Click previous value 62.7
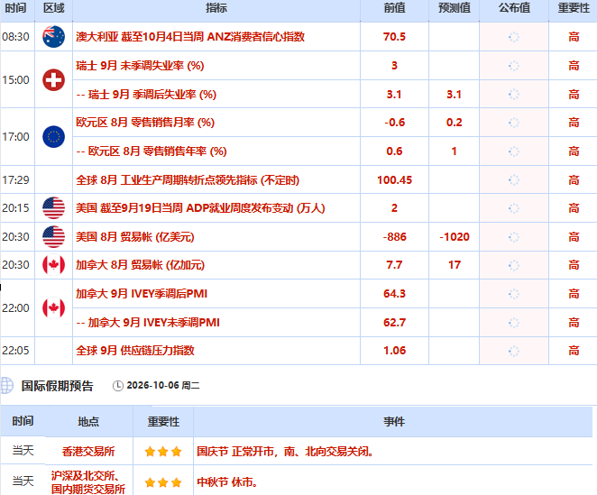This screenshot has height=495, width=597. (x=394, y=323)
